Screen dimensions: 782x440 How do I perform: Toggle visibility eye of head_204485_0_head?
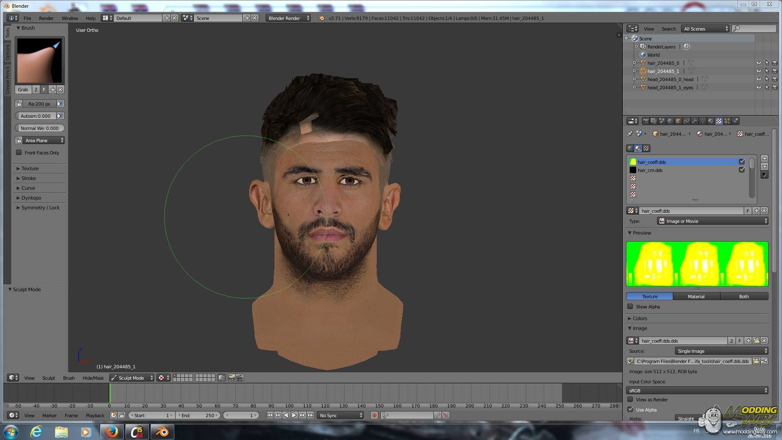point(758,79)
